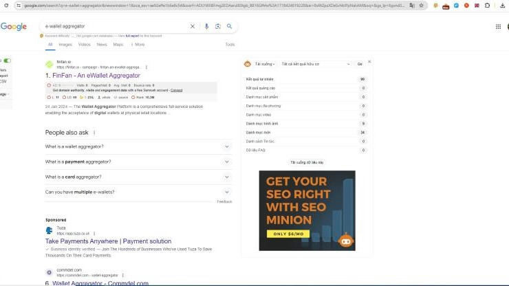
Task: Open the browser extensions puzzle icon
Action: point(487,5)
